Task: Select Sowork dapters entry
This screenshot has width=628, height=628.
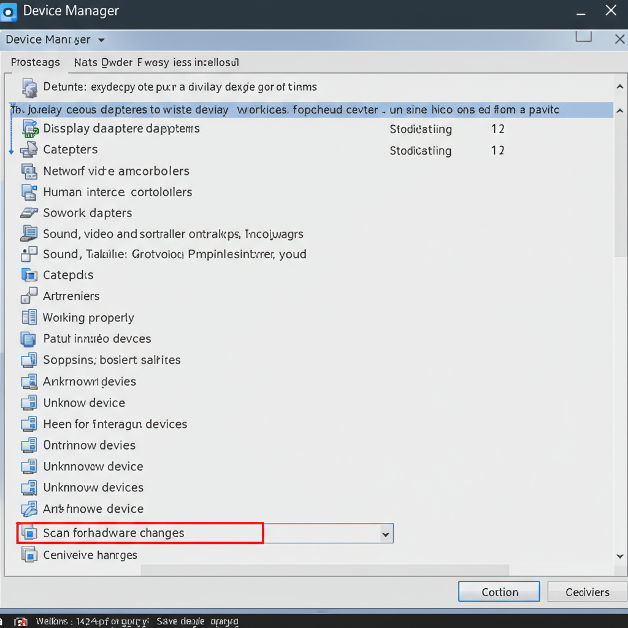Action: coord(88,213)
